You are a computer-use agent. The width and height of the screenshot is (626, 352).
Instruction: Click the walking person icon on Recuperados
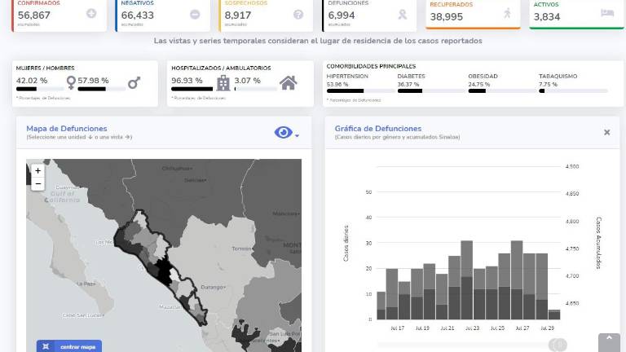click(x=507, y=13)
